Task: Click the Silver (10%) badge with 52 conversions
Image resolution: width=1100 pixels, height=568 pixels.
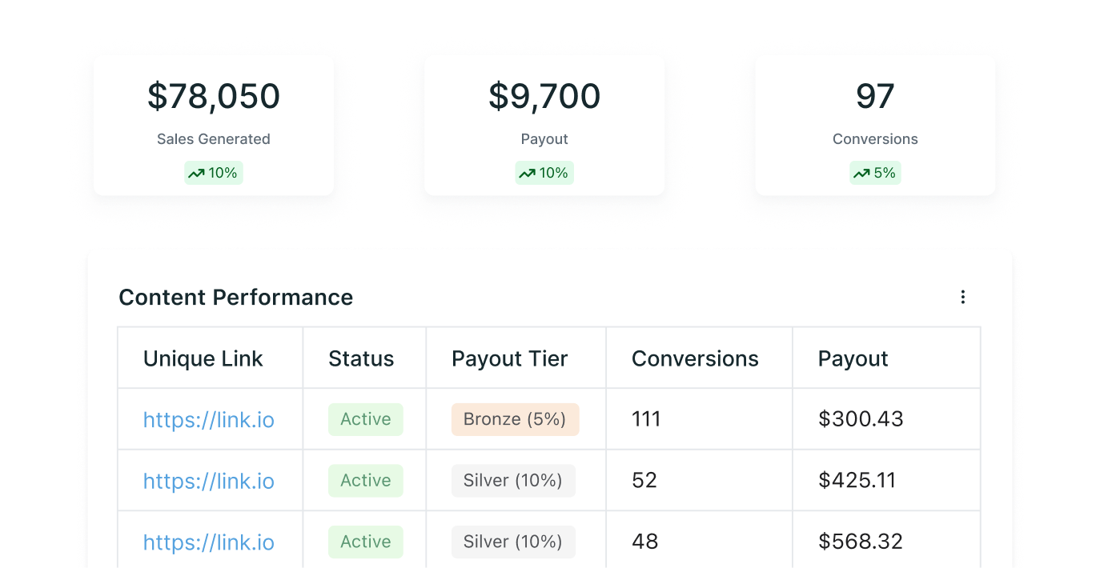Action: [x=513, y=481]
